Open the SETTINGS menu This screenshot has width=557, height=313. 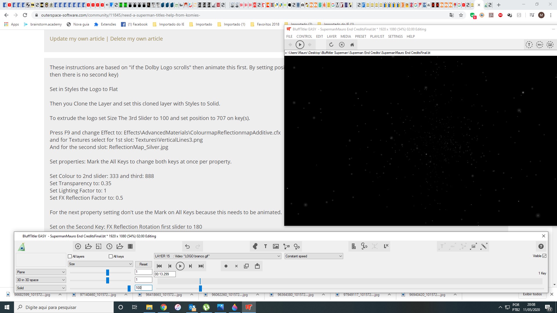(x=395, y=37)
